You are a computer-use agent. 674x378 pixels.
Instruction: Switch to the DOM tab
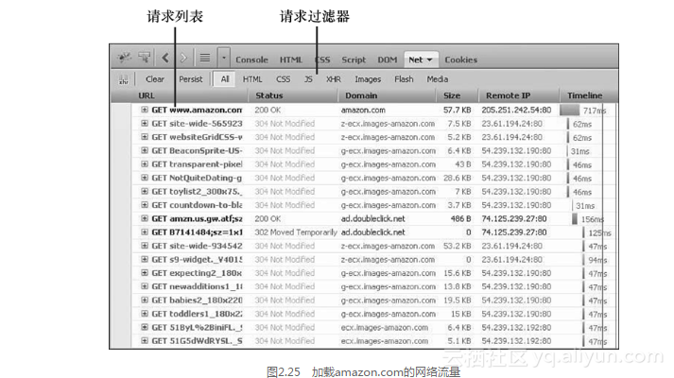point(388,60)
